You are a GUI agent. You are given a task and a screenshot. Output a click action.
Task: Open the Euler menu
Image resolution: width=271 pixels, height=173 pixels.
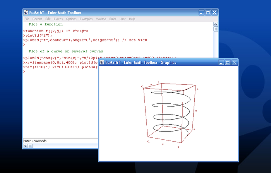[x=113, y=19]
